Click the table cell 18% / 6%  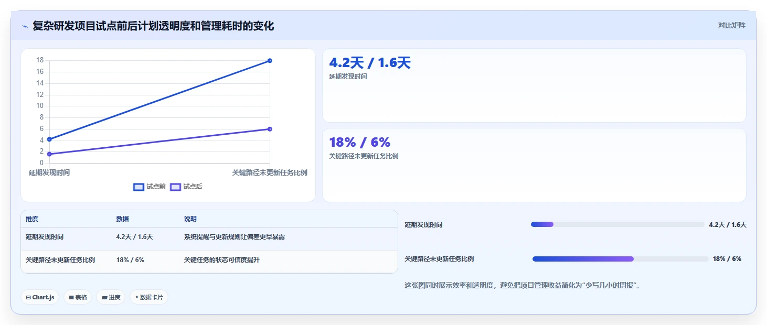(x=130, y=260)
